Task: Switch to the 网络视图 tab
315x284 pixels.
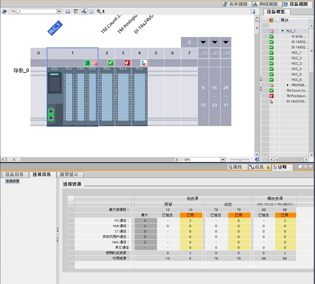Action: coord(267,4)
